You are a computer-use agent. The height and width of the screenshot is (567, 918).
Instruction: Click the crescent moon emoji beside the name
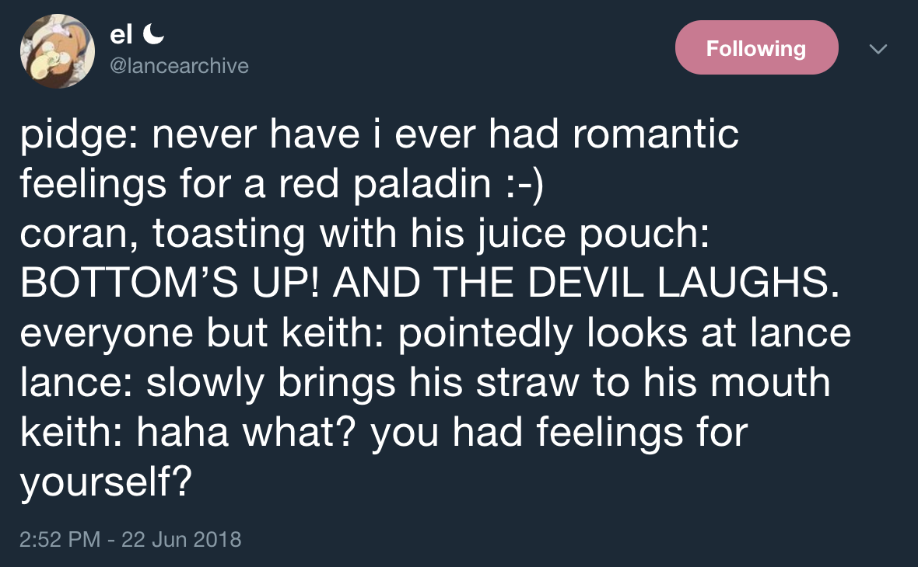(155, 35)
